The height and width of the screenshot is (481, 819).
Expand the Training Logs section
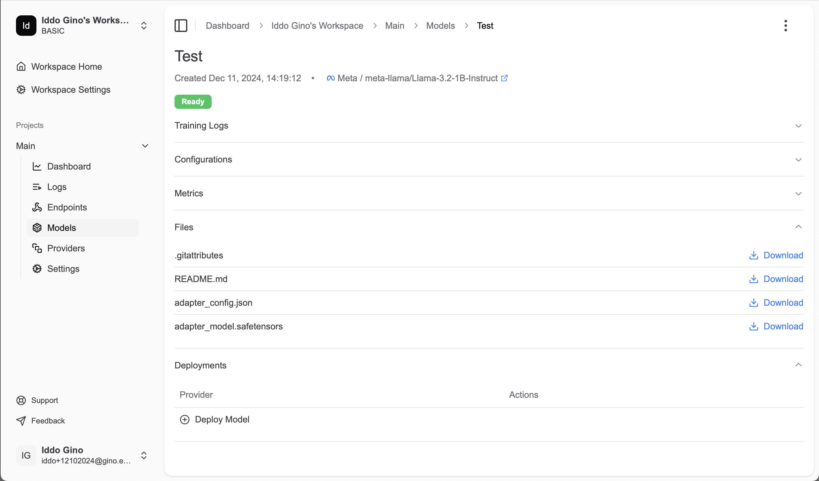798,126
